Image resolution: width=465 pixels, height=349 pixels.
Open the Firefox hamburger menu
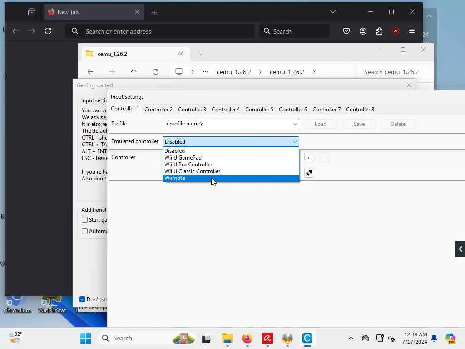[x=412, y=31]
